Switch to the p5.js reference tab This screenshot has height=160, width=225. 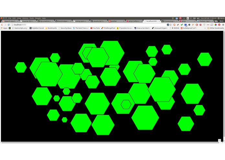pyautogui.click(x=134, y=21)
